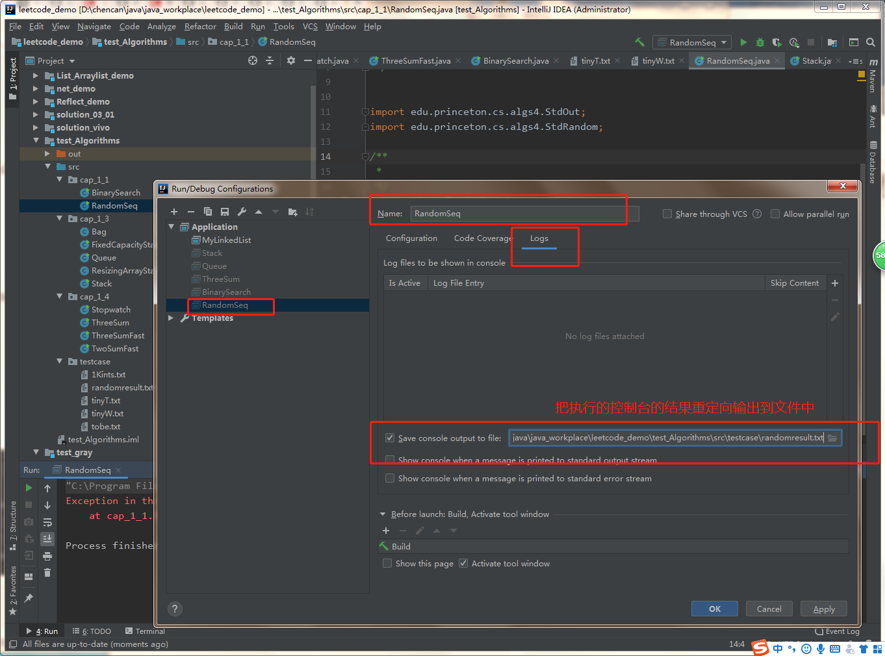Viewport: 885px width, 656px height.
Task: Click the Build project hammer icon
Action: (x=640, y=42)
